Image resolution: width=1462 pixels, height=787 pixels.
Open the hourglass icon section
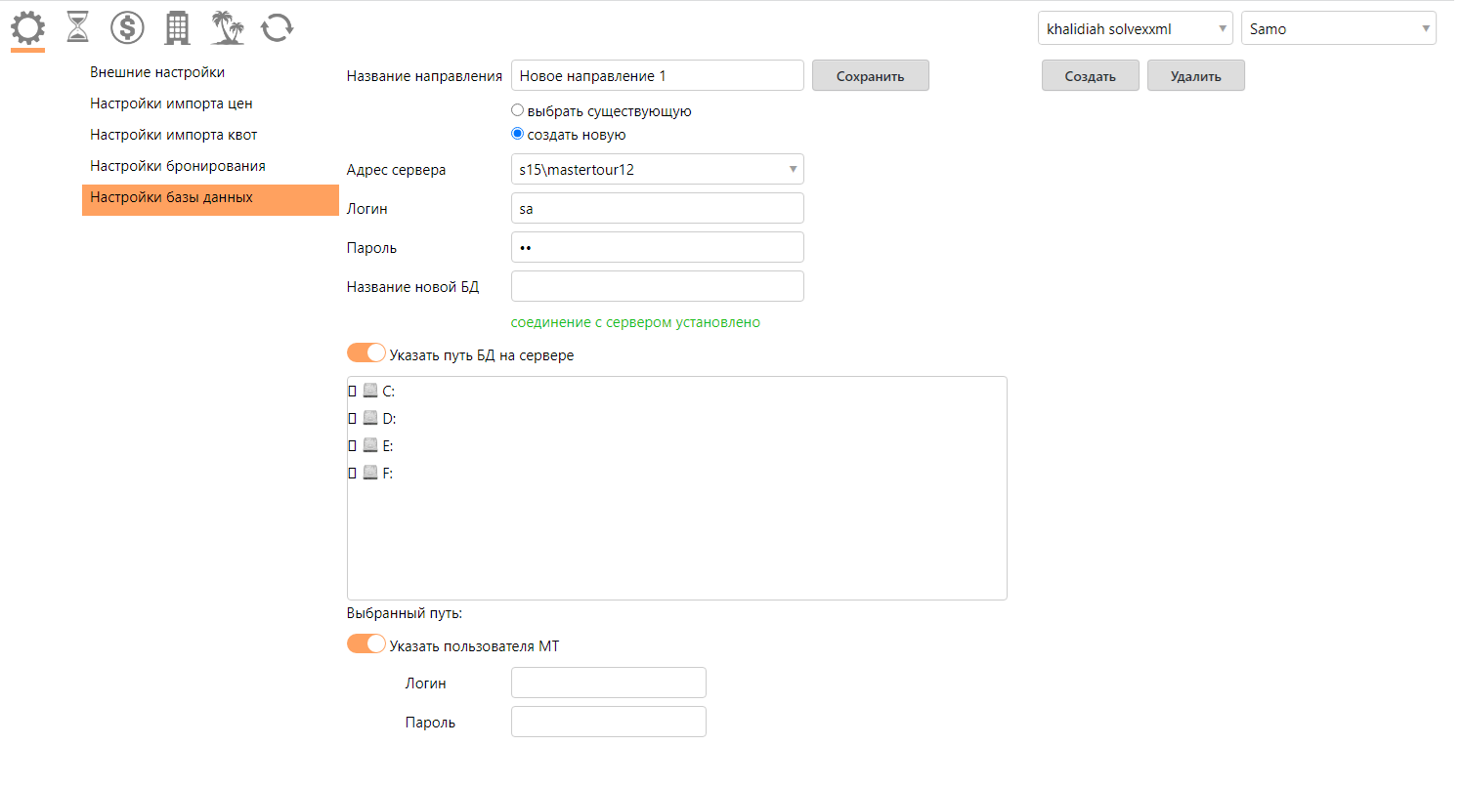coord(77,28)
